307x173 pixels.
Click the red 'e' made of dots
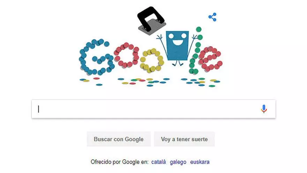210,58
